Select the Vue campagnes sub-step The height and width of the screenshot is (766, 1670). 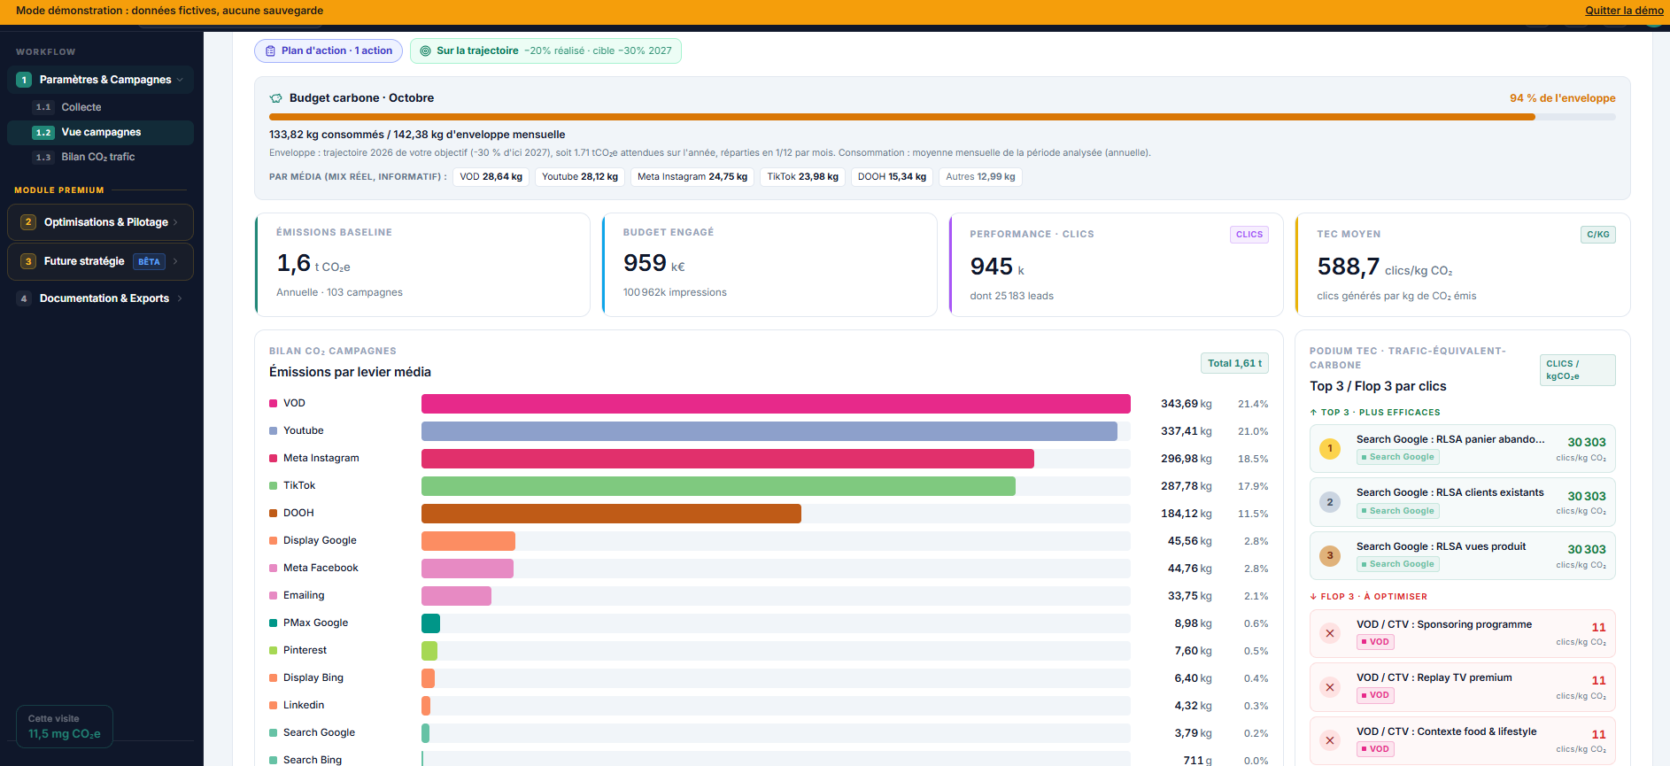(100, 132)
